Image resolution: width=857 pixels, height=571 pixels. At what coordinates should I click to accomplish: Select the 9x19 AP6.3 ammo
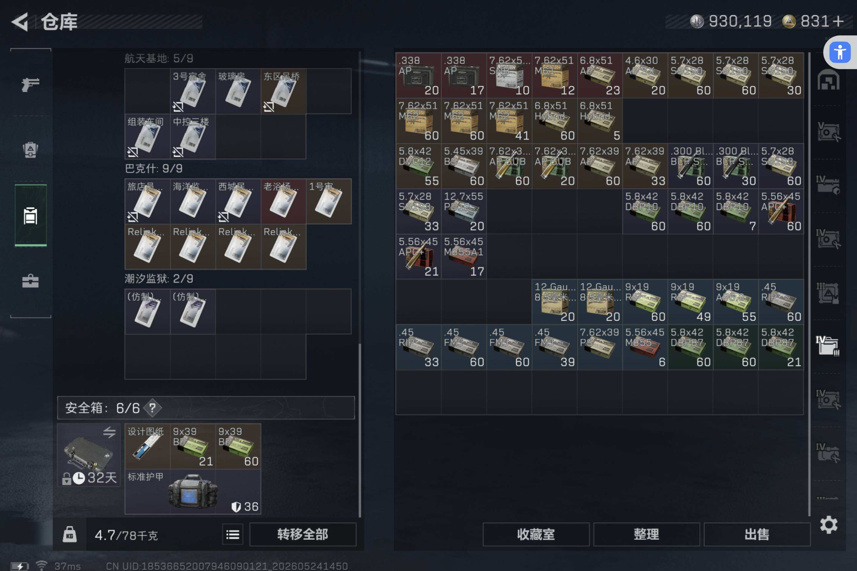736,302
